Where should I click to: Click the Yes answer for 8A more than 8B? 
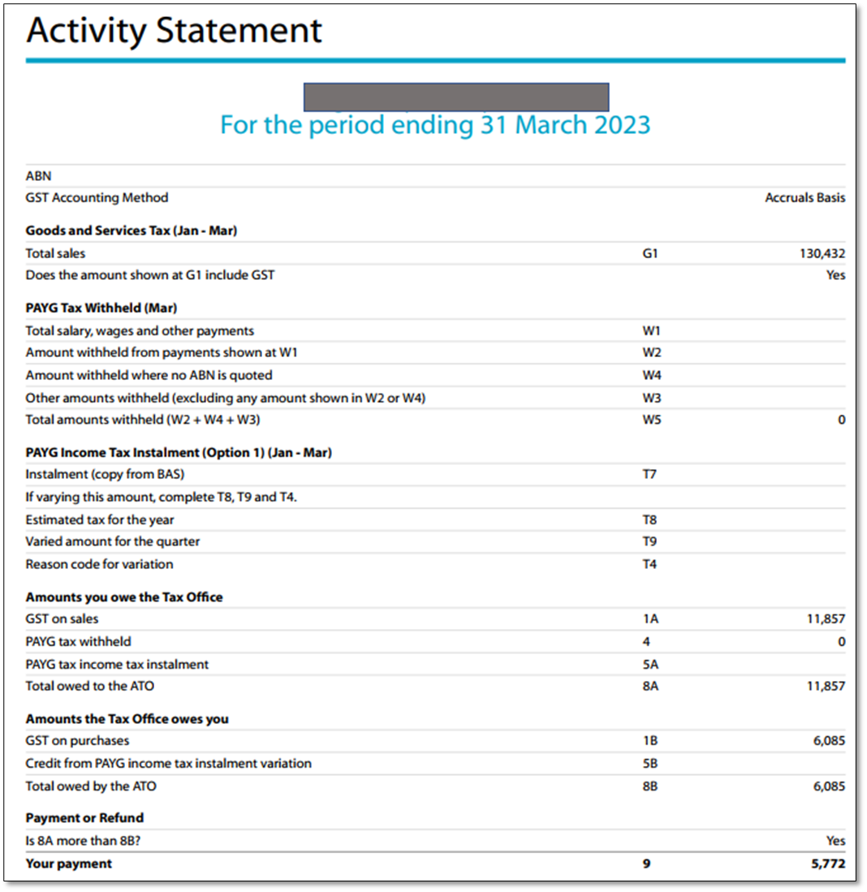[x=835, y=841]
